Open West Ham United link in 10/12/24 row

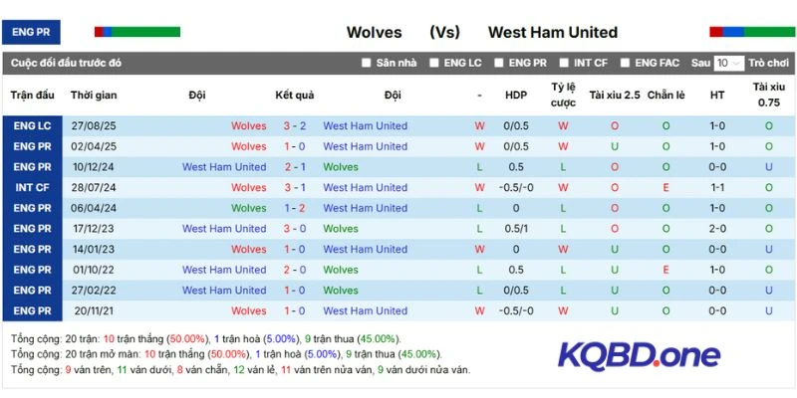(224, 167)
